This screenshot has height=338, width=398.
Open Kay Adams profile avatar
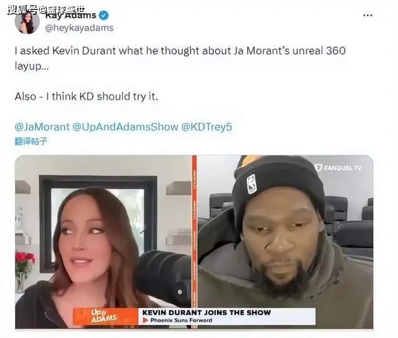(x=27, y=22)
